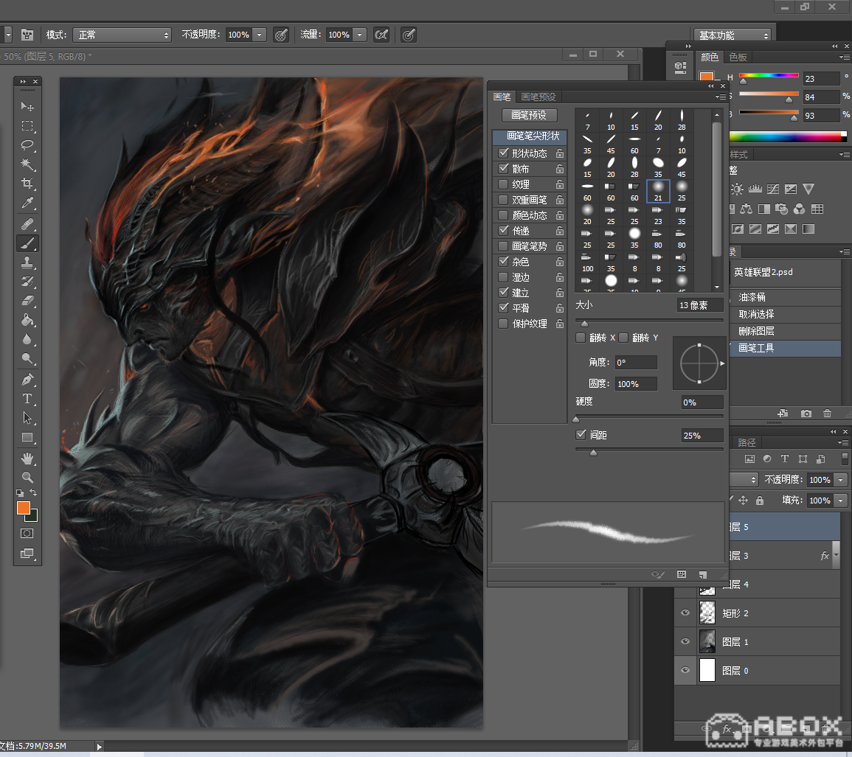This screenshot has width=852, height=757.
Task: Select the Hand tool
Action: click(x=27, y=458)
